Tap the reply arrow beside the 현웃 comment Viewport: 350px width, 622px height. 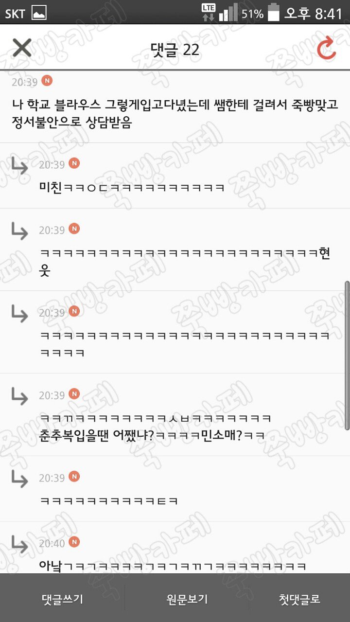click(19, 231)
